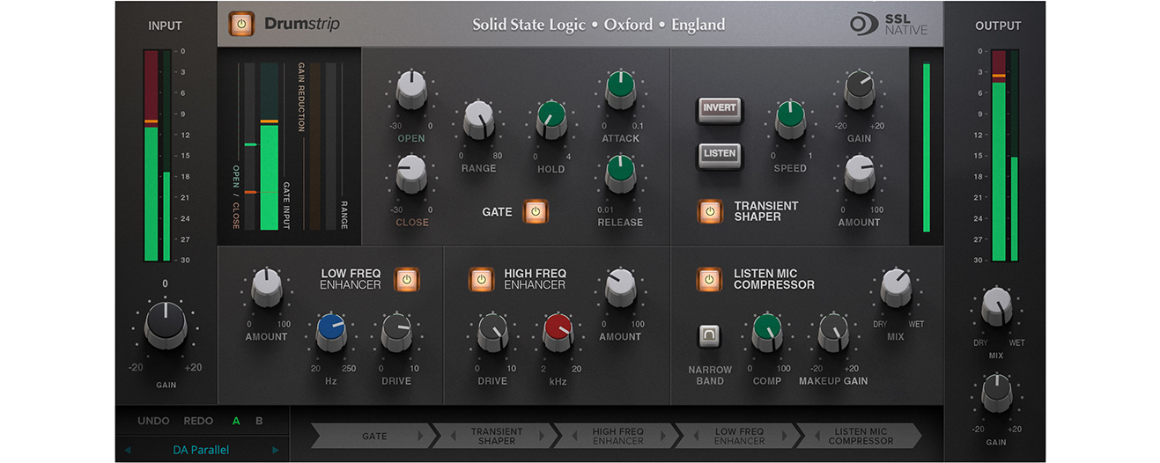Click the Output level meter
1160x463 pixels.
(x=1005, y=156)
